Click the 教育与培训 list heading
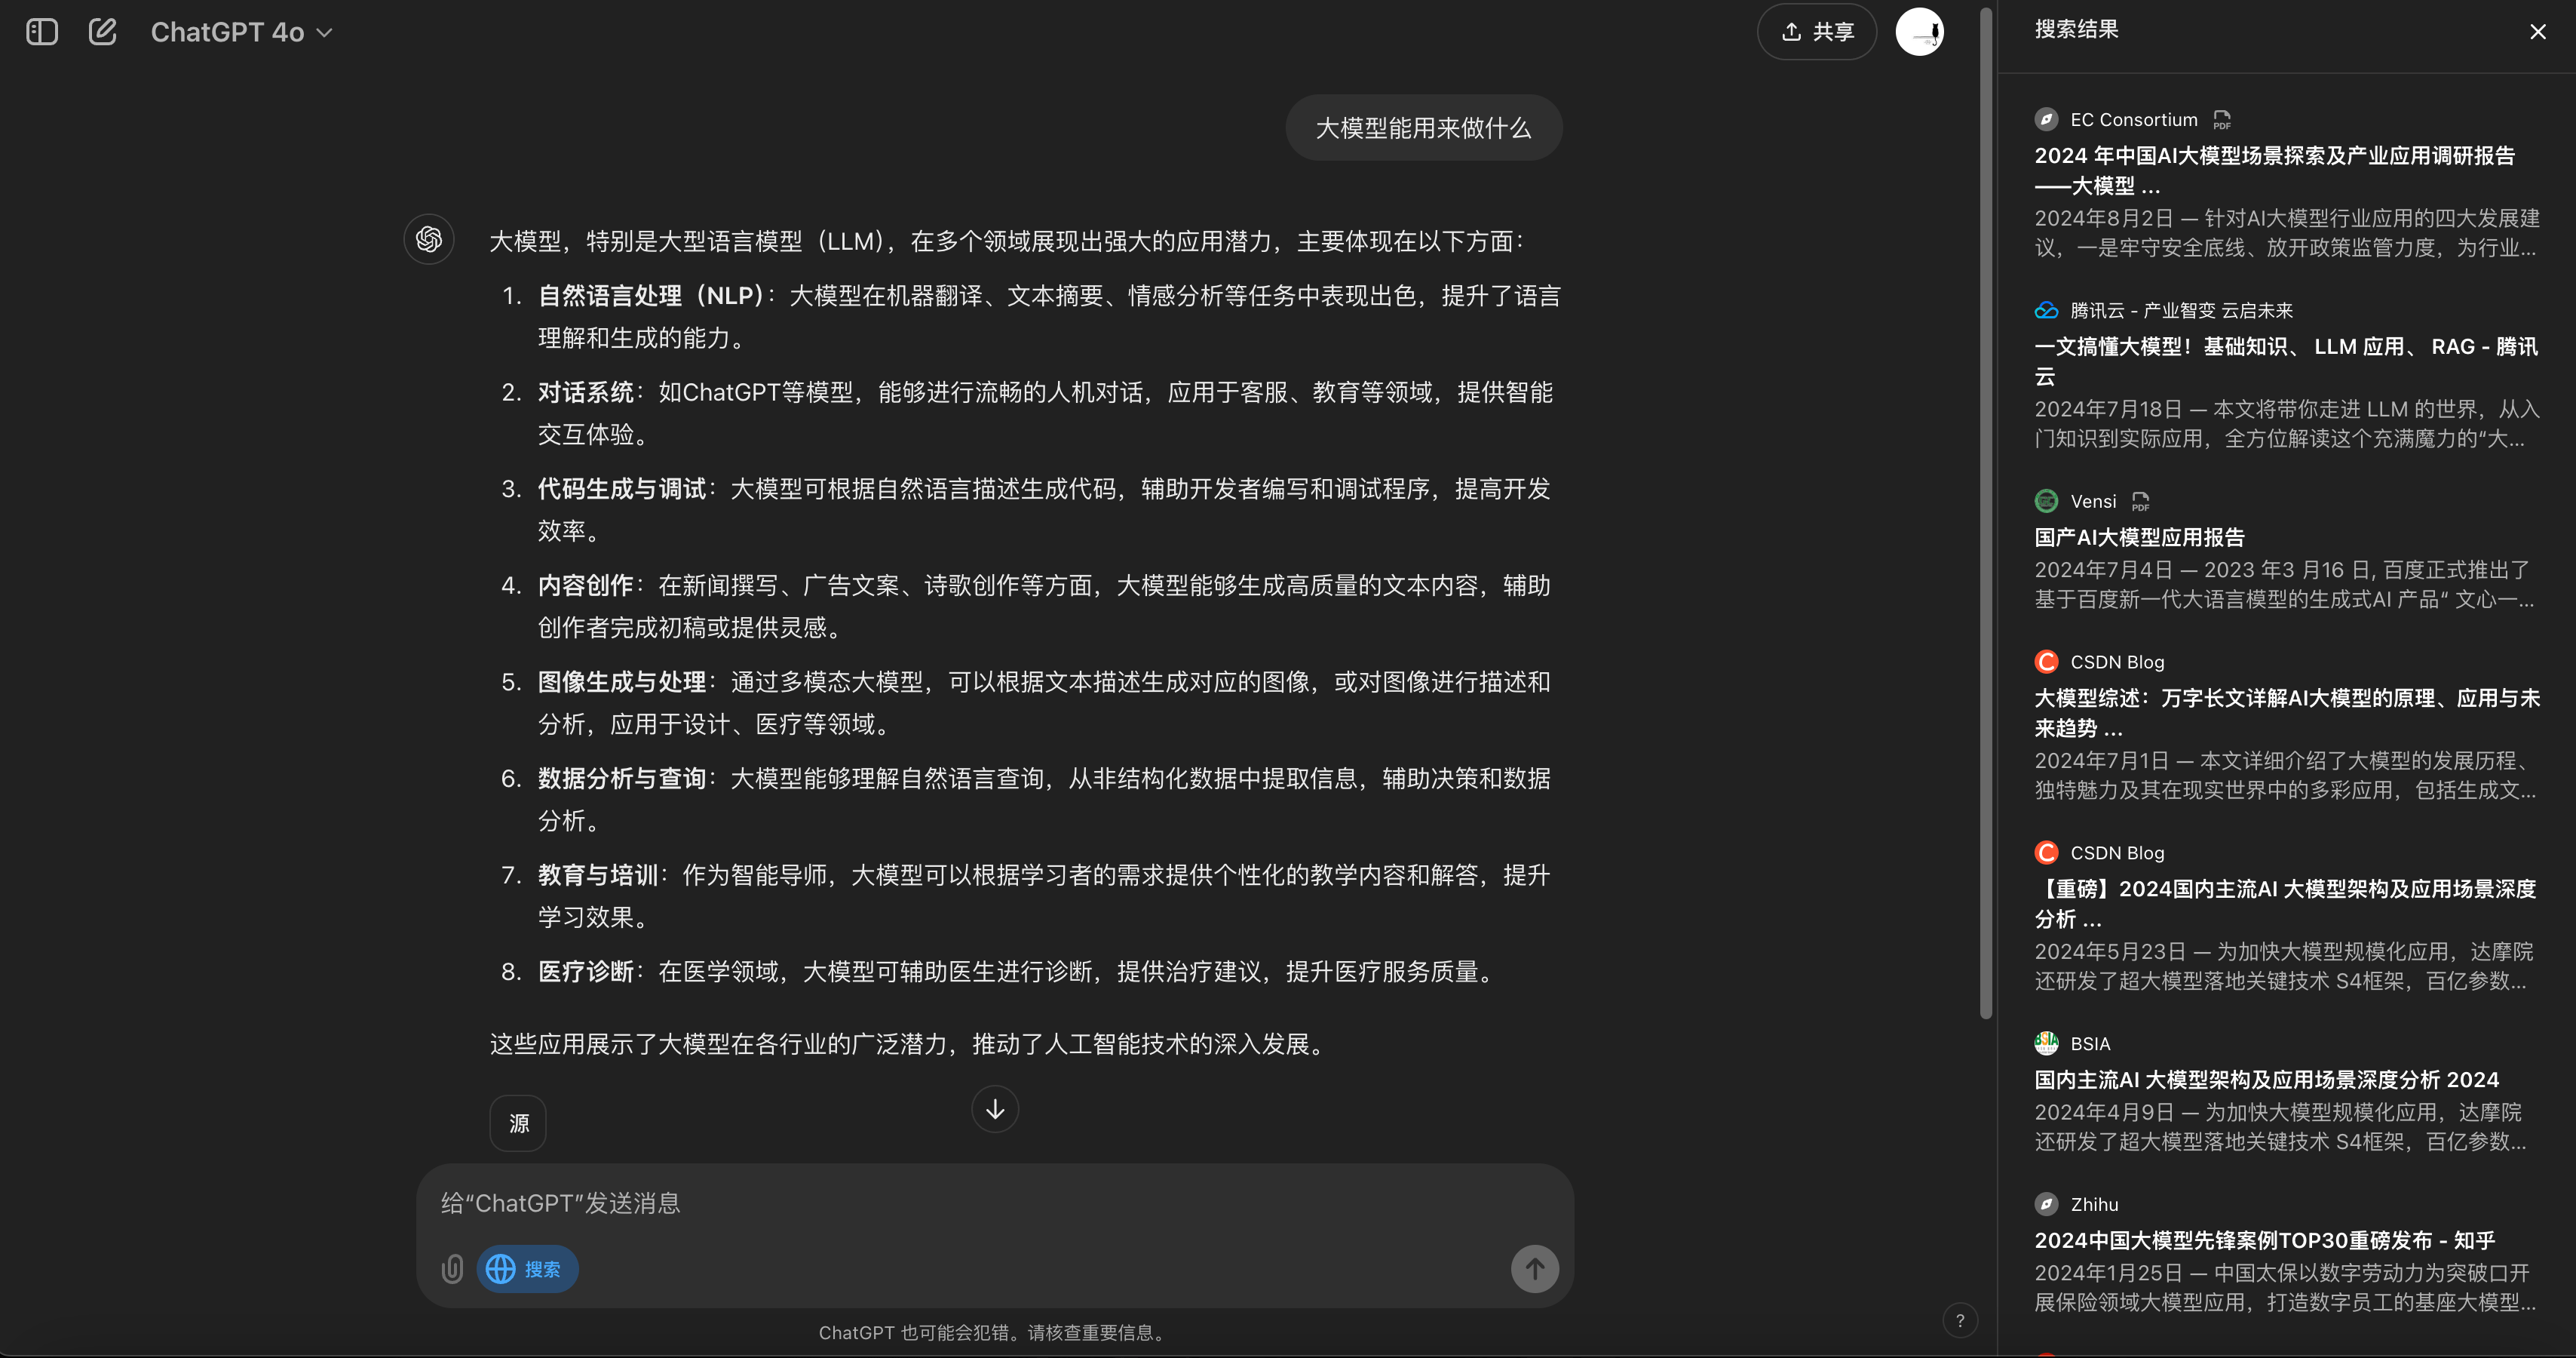 tap(598, 874)
